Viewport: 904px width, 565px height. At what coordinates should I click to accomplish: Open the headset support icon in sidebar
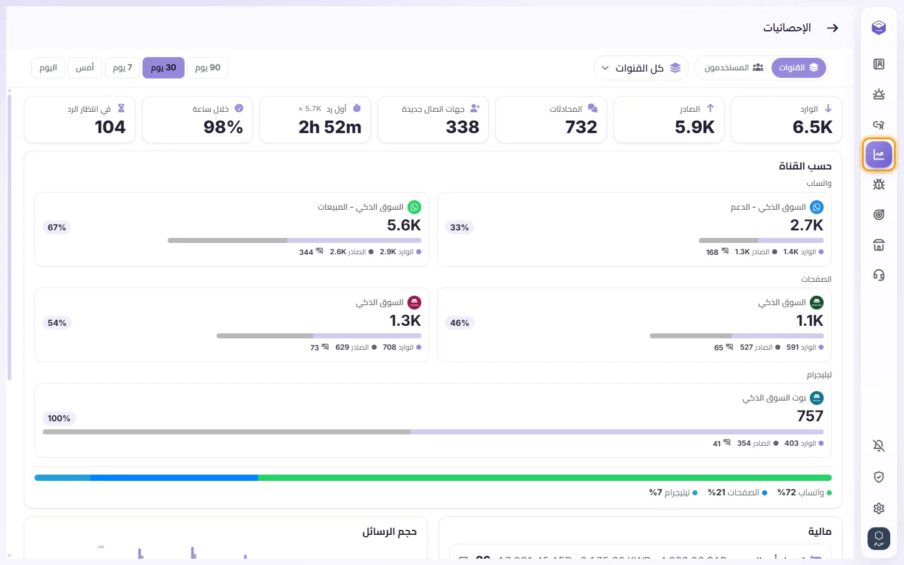click(879, 275)
